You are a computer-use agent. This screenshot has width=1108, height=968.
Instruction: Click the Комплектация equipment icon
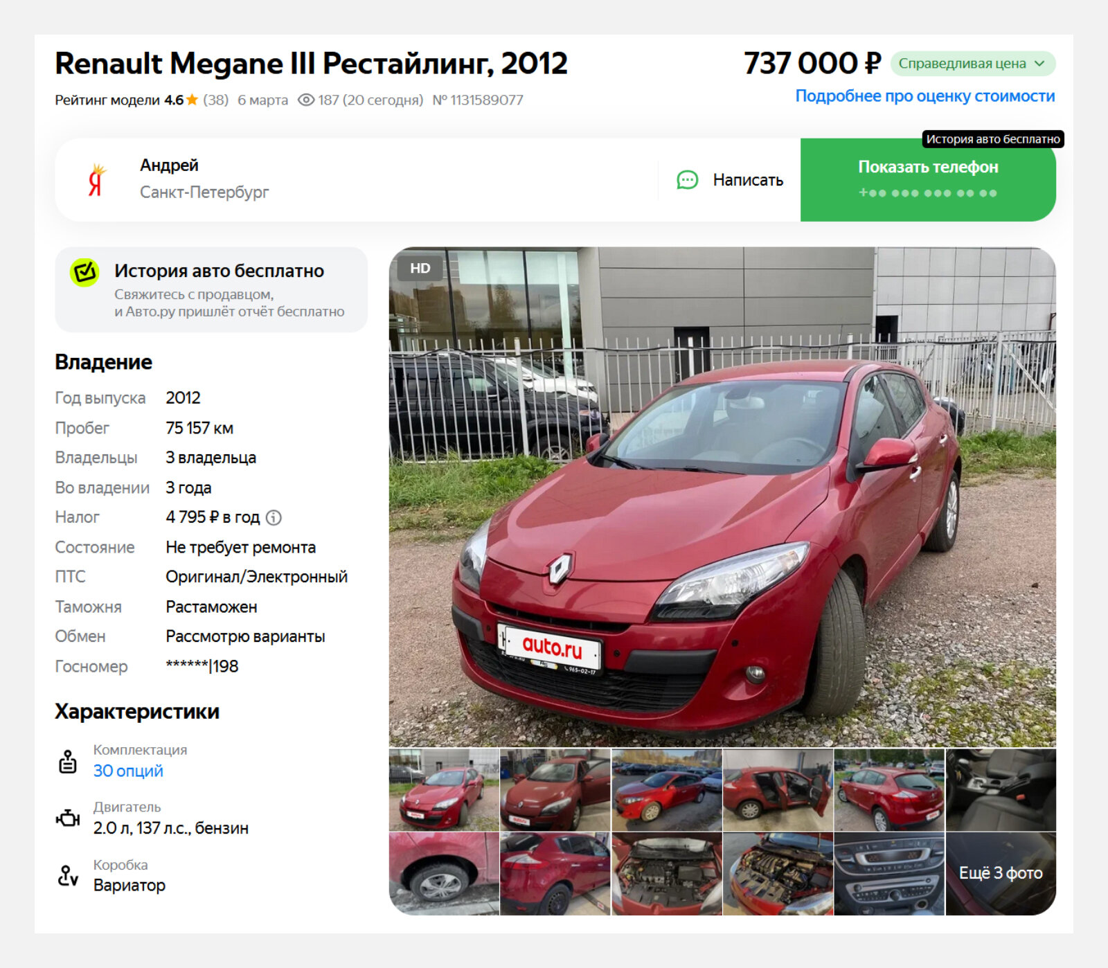[x=68, y=761]
